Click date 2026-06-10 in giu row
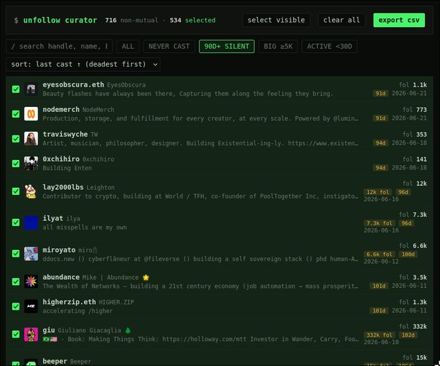 [x=381, y=342]
